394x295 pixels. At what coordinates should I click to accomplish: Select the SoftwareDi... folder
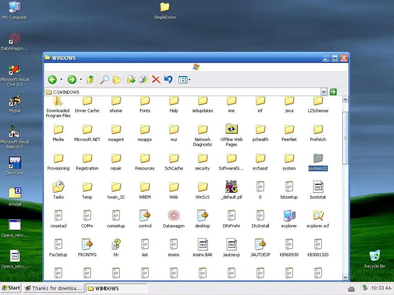tap(231, 162)
